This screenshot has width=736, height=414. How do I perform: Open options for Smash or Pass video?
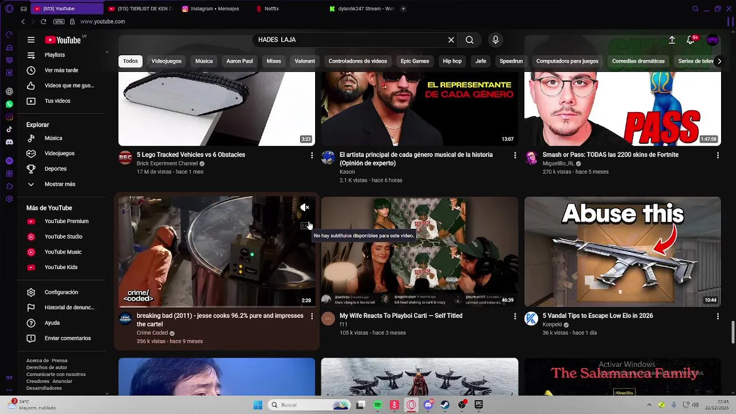pyautogui.click(x=718, y=155)
